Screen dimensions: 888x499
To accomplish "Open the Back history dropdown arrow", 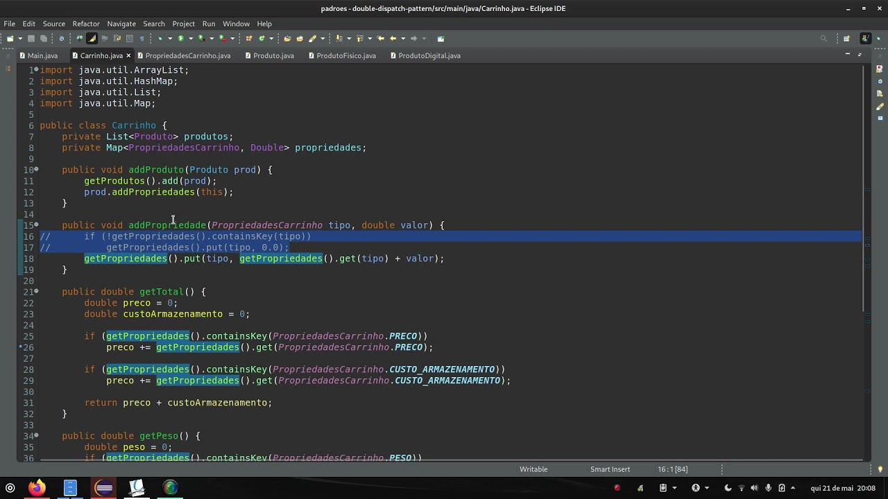I will pos(403,39).
